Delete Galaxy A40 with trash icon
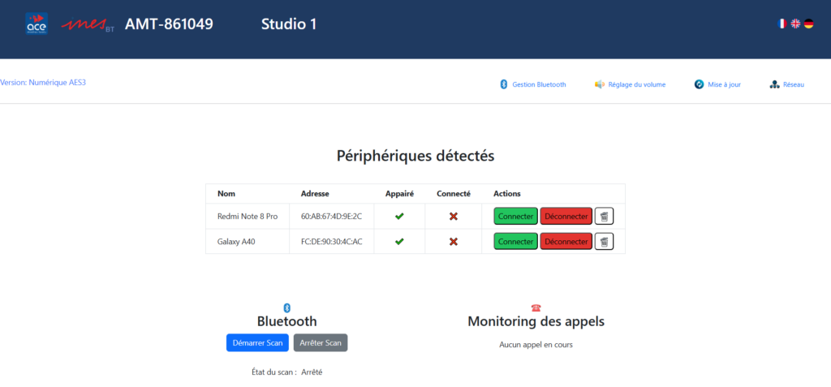 [x=604, y=241]
